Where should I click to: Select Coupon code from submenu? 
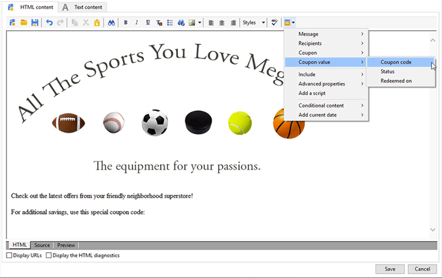[396, 62]
